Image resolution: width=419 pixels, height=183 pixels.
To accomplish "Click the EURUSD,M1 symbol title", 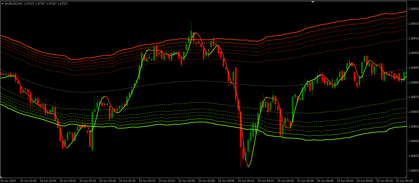I will click(x=14, y=3).
